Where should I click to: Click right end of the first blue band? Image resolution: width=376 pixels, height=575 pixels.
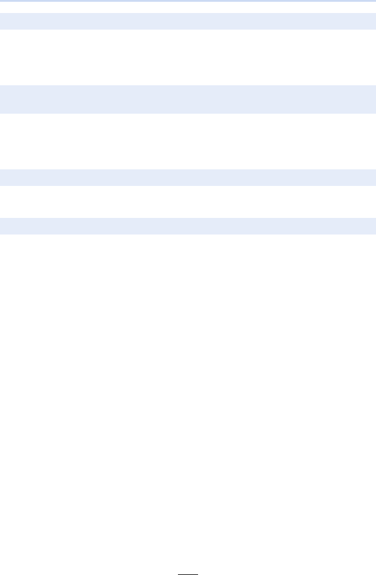pyautogui.click(x=372, y=21)
